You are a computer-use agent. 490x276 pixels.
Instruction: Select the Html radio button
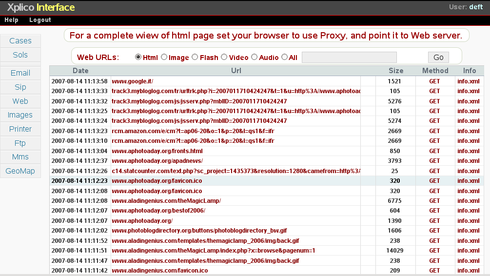pos(138,57)
